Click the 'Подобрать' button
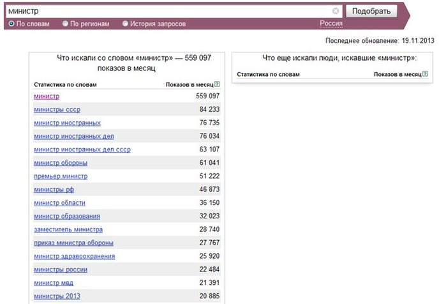 (371, 11)
